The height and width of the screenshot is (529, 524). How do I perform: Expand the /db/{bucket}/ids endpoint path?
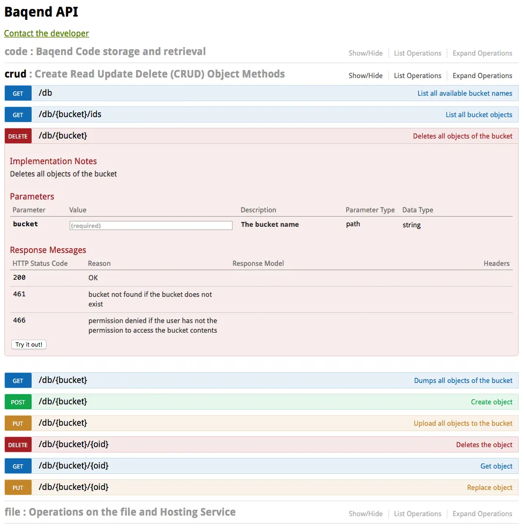click(x=70, y=114)
